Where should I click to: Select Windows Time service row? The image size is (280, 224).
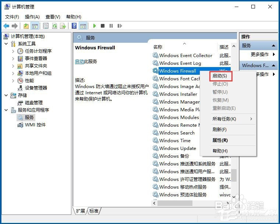(176, 140)
